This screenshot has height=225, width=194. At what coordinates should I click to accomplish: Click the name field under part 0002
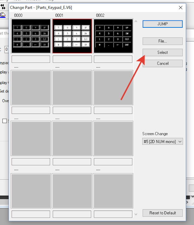(x=113, y=59)
